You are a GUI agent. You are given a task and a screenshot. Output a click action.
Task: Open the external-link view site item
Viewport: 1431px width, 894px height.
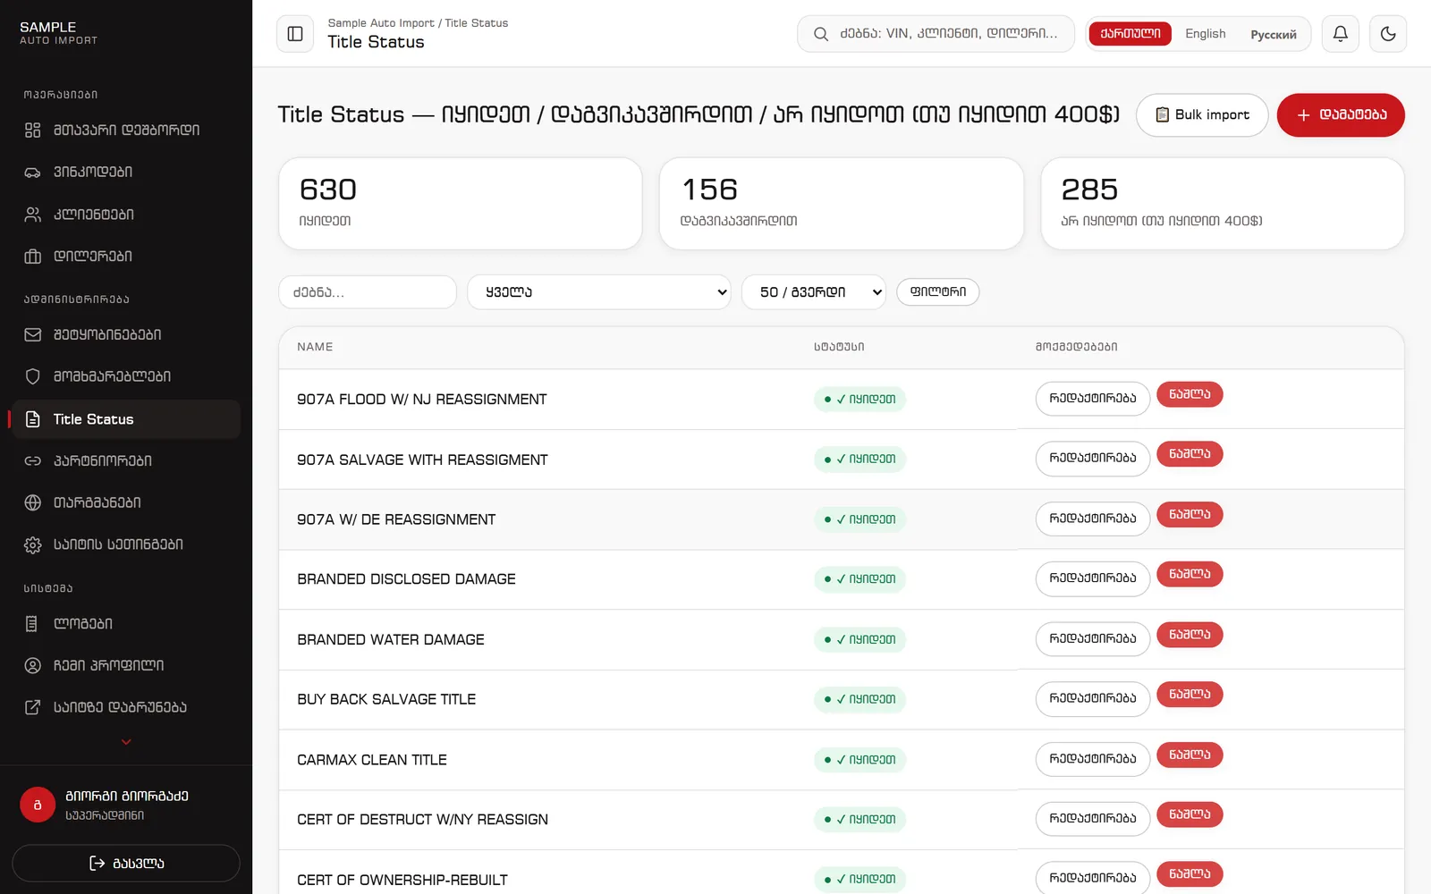coord(32,707)
